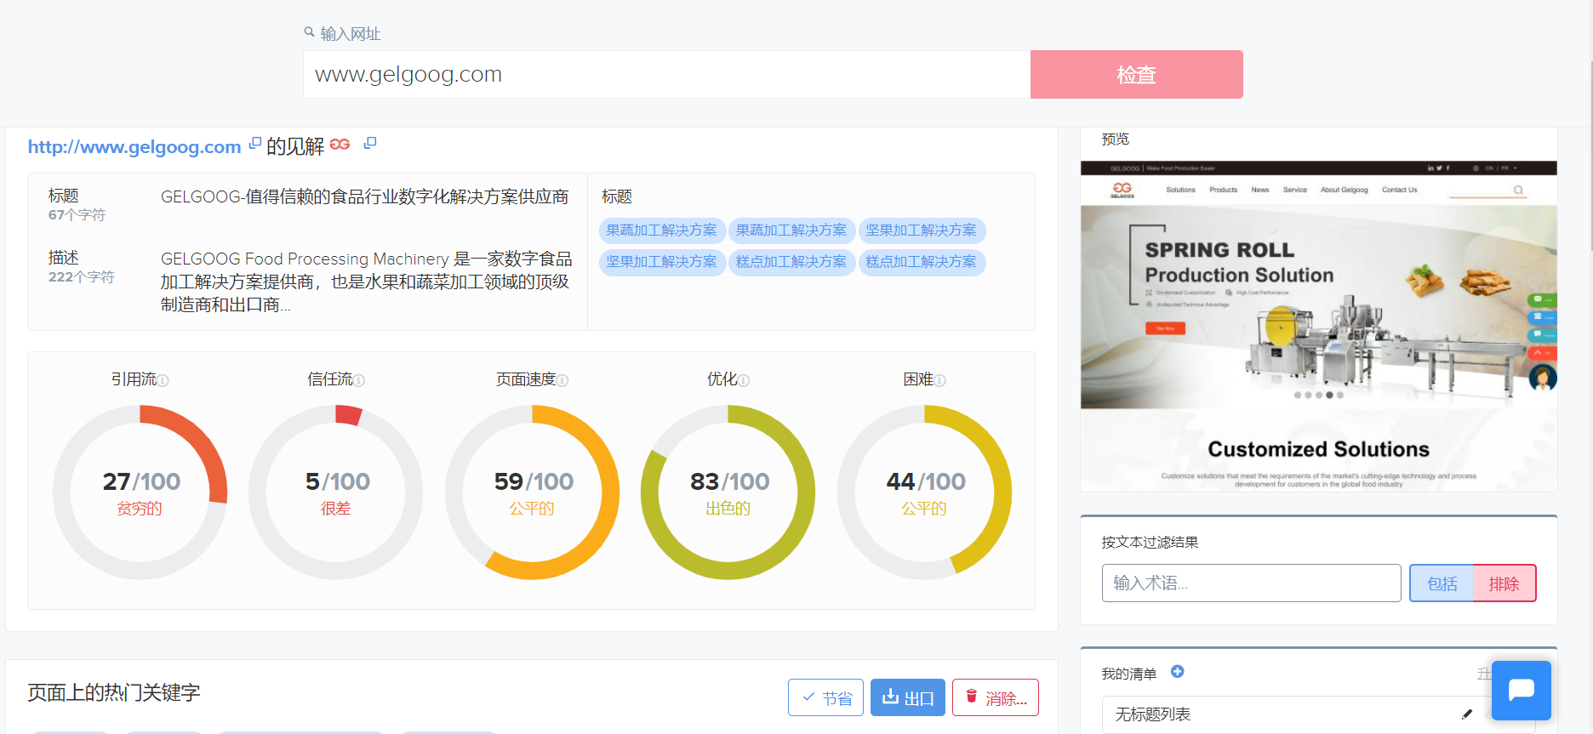Click the popup icon after the GG favicon
Image resolution: width=1593 pixels, height=734 pixels.
[x=369, y=144]
